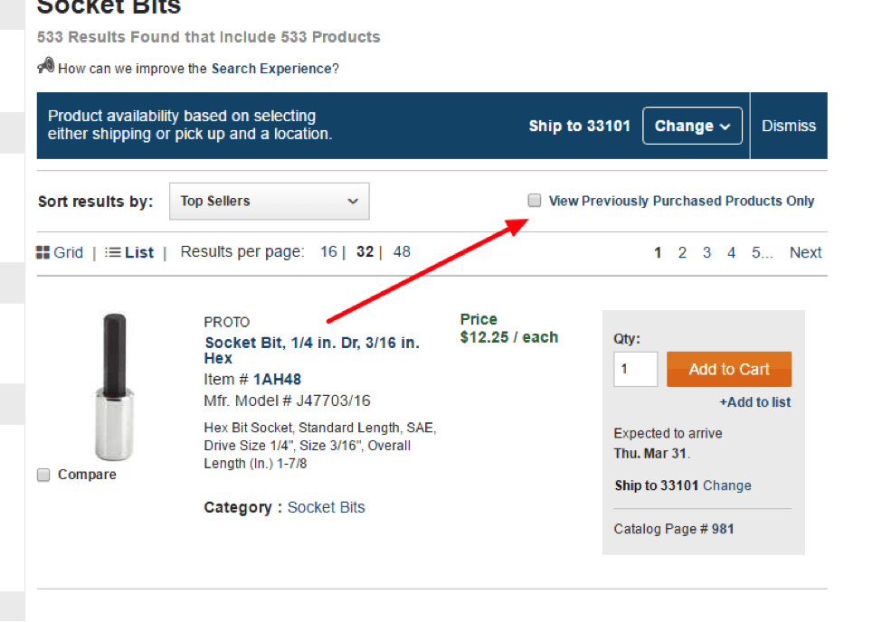Open Socket Bit 1/4 in. Dr product link
This screenshot has width=882, height=622.
tap(312, 351)
